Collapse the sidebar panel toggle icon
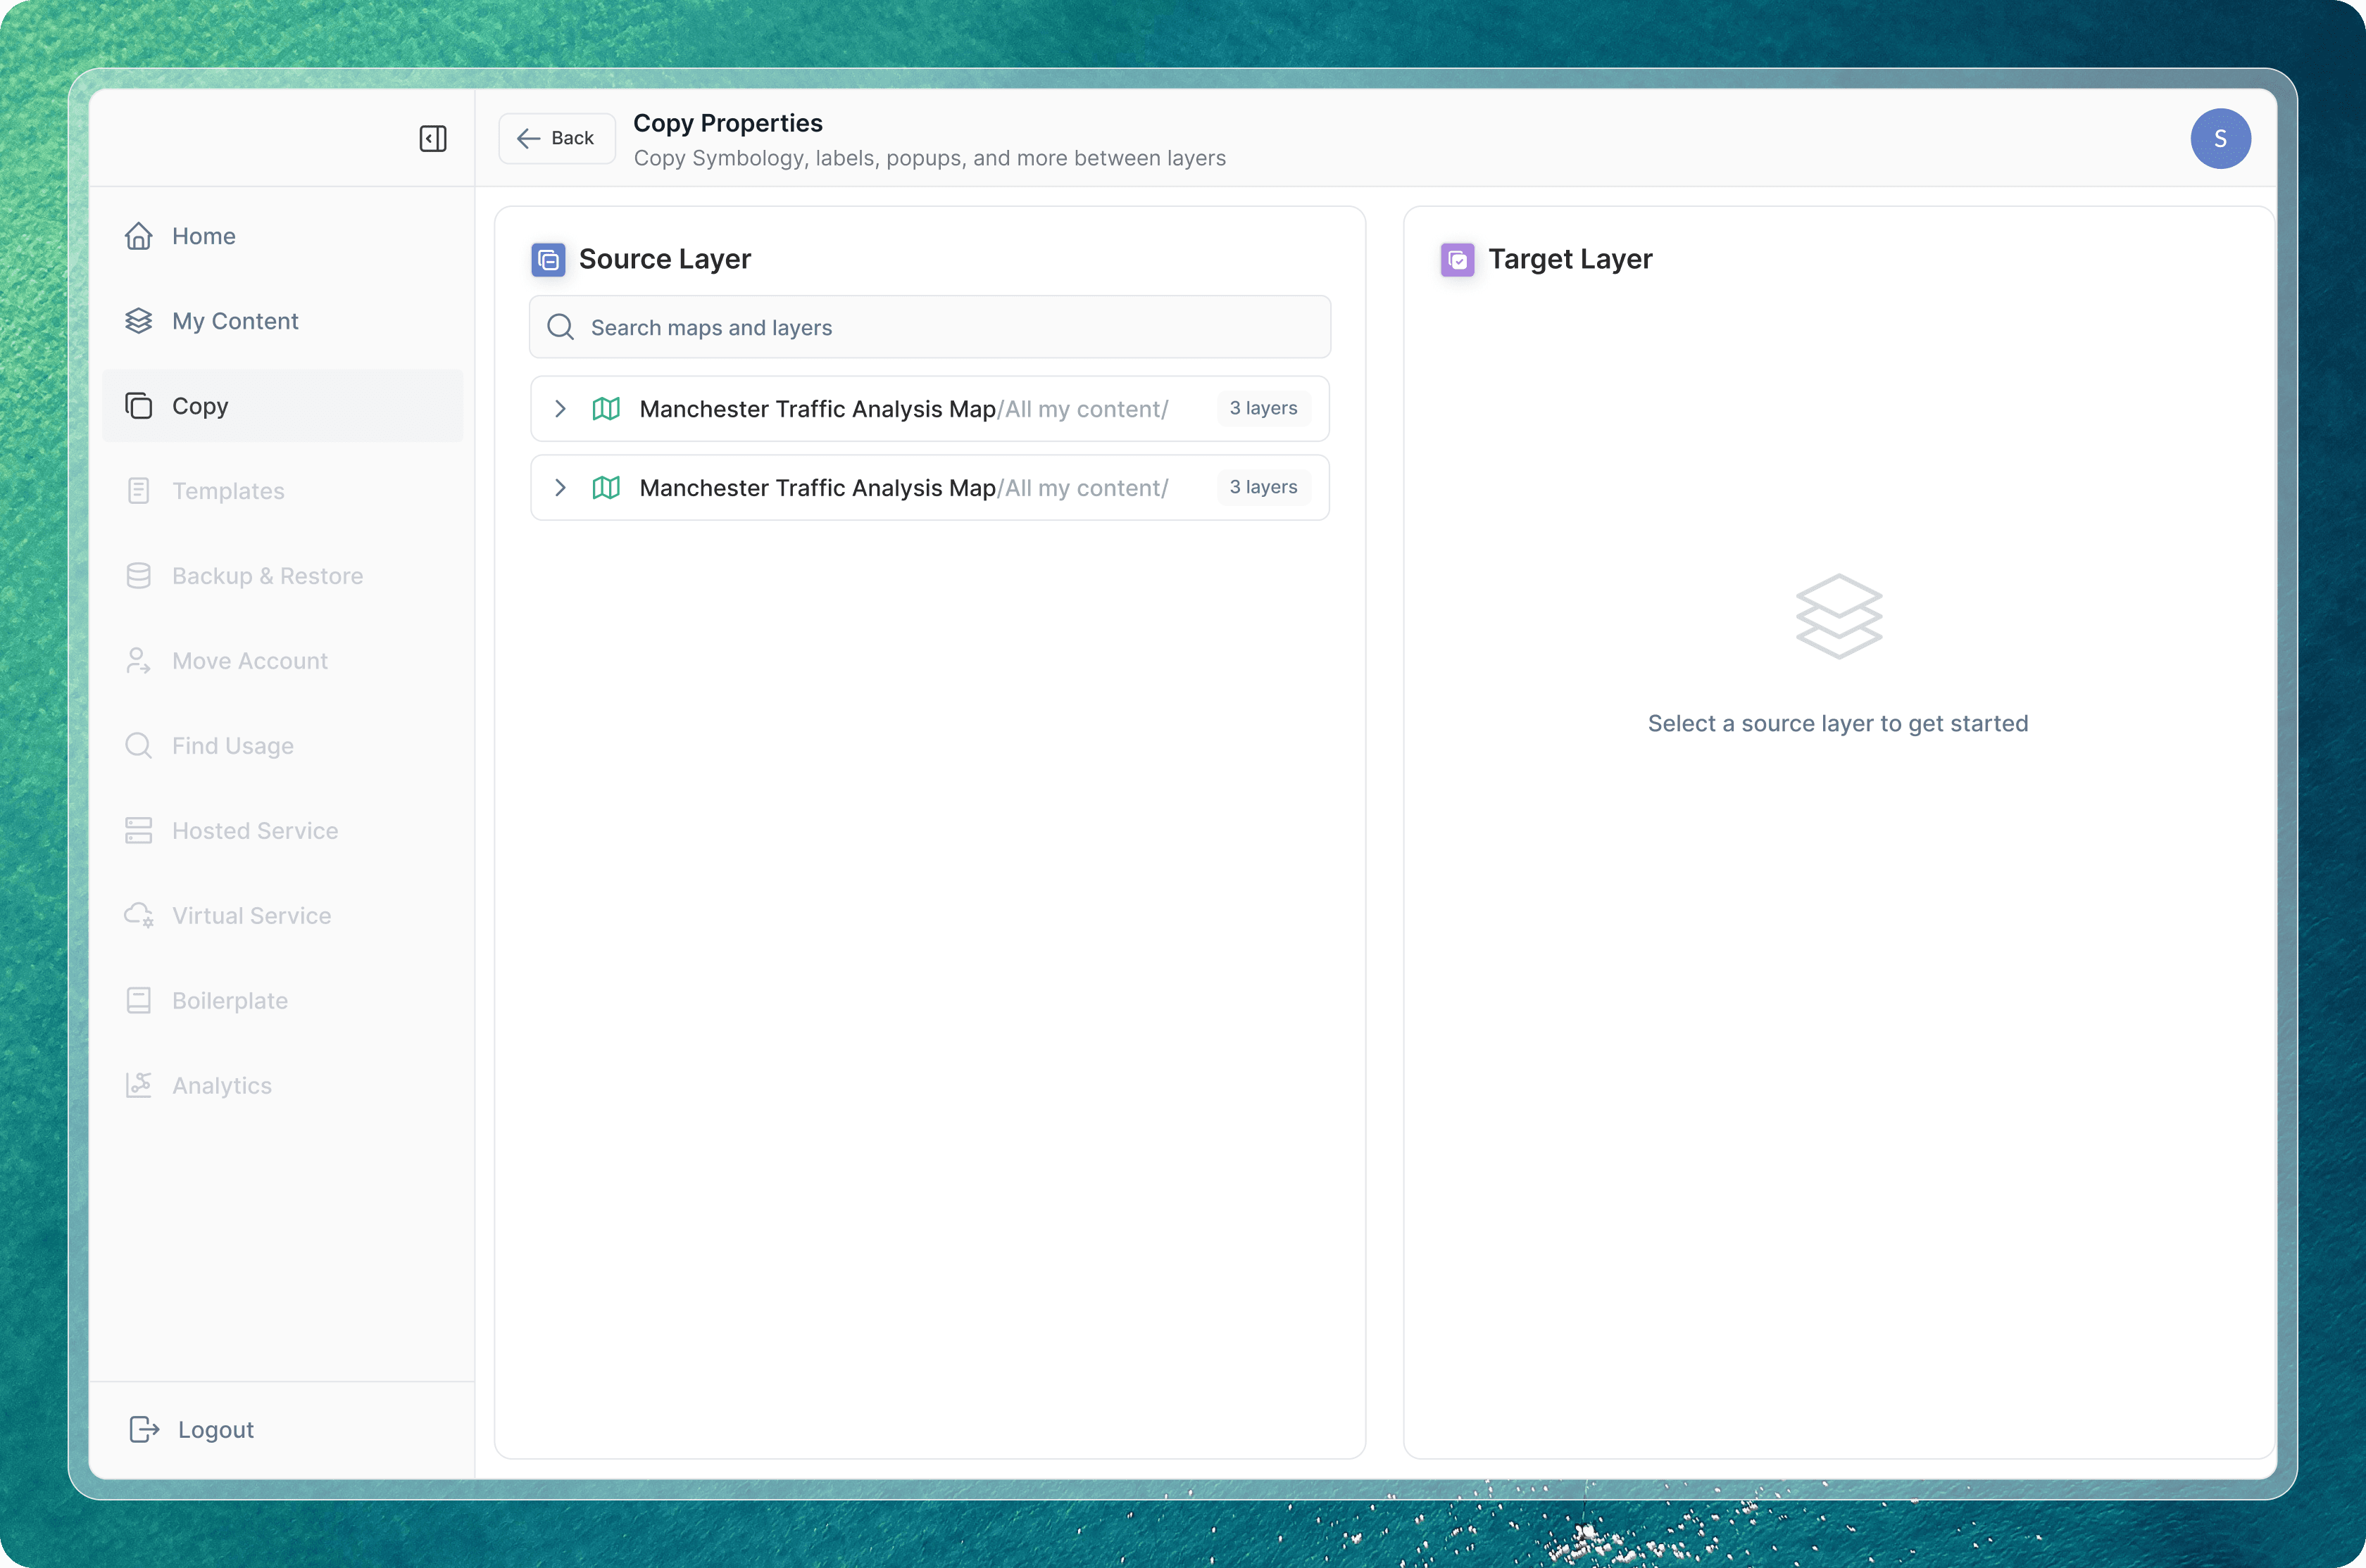The image size is (2366, 1568). tap(432, 138)
